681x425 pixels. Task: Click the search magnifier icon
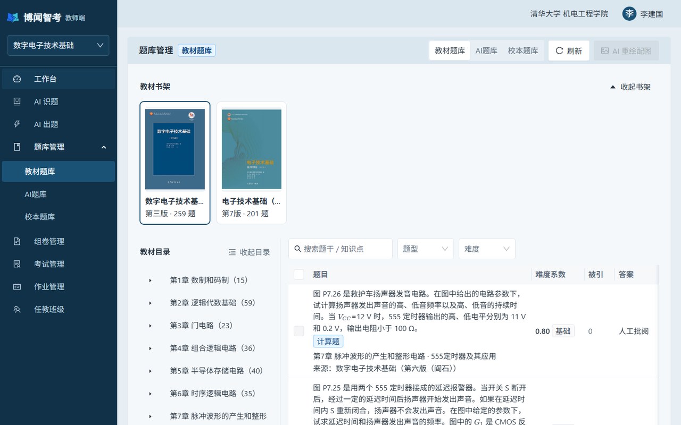coord(298,249)
